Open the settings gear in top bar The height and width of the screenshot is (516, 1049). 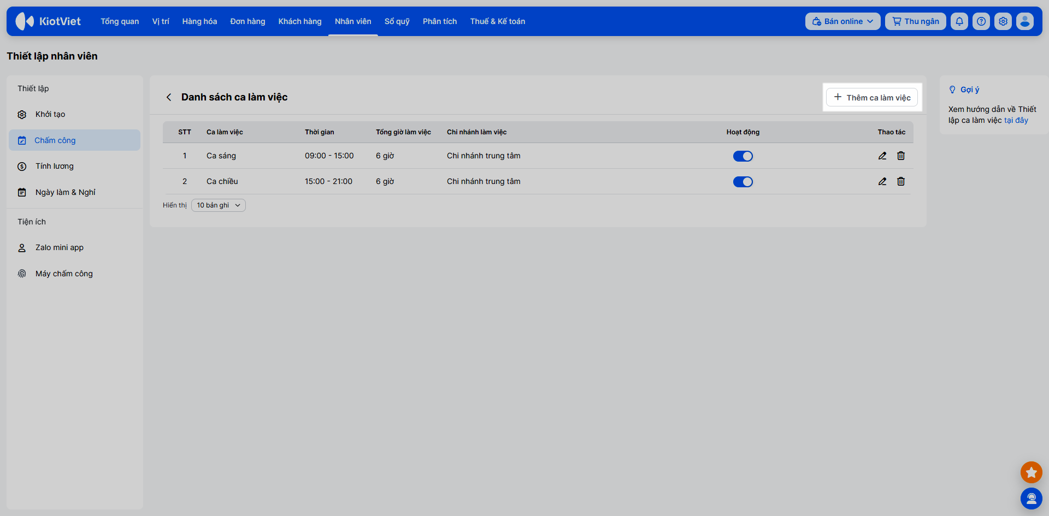tap(1003, 21)
